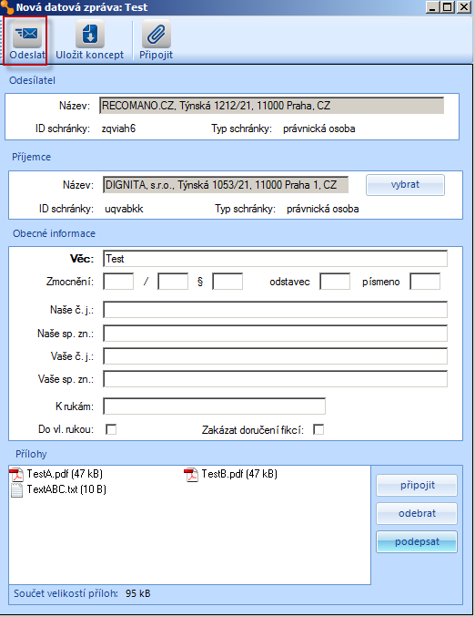Click the Připojit paperclip toolbar icon
Viewport: 475px width, 617px height.
point(156,34)
